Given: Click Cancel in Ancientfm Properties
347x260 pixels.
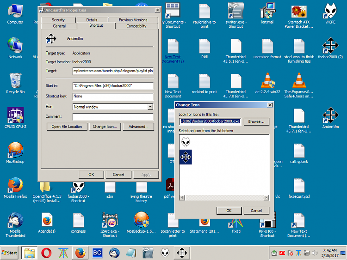Looking at the screenshot, I should coord(118,175).
